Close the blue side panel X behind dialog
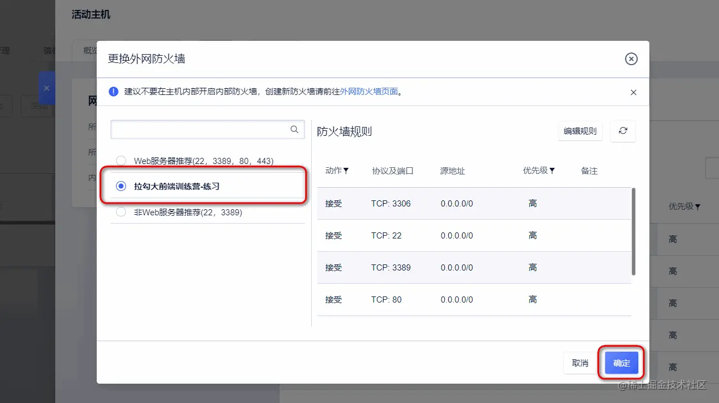719x403 pixels. point(46,88)
